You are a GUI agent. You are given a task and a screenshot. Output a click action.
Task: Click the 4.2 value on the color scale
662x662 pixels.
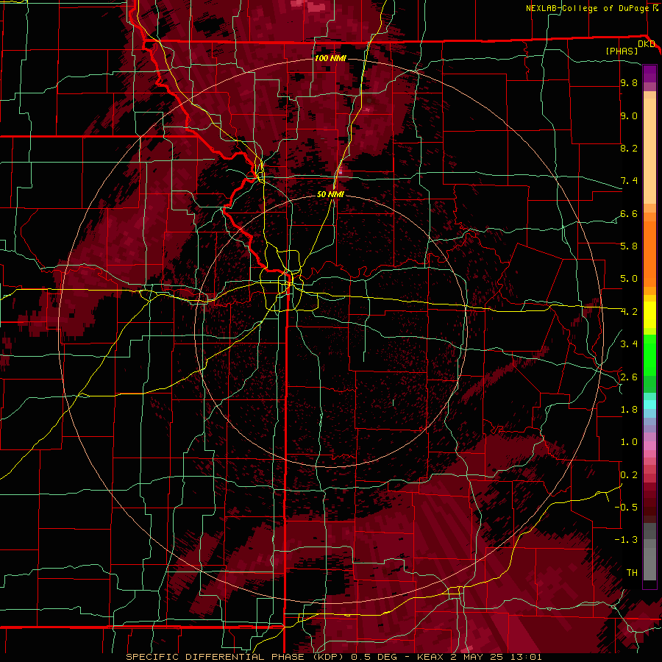629,312
